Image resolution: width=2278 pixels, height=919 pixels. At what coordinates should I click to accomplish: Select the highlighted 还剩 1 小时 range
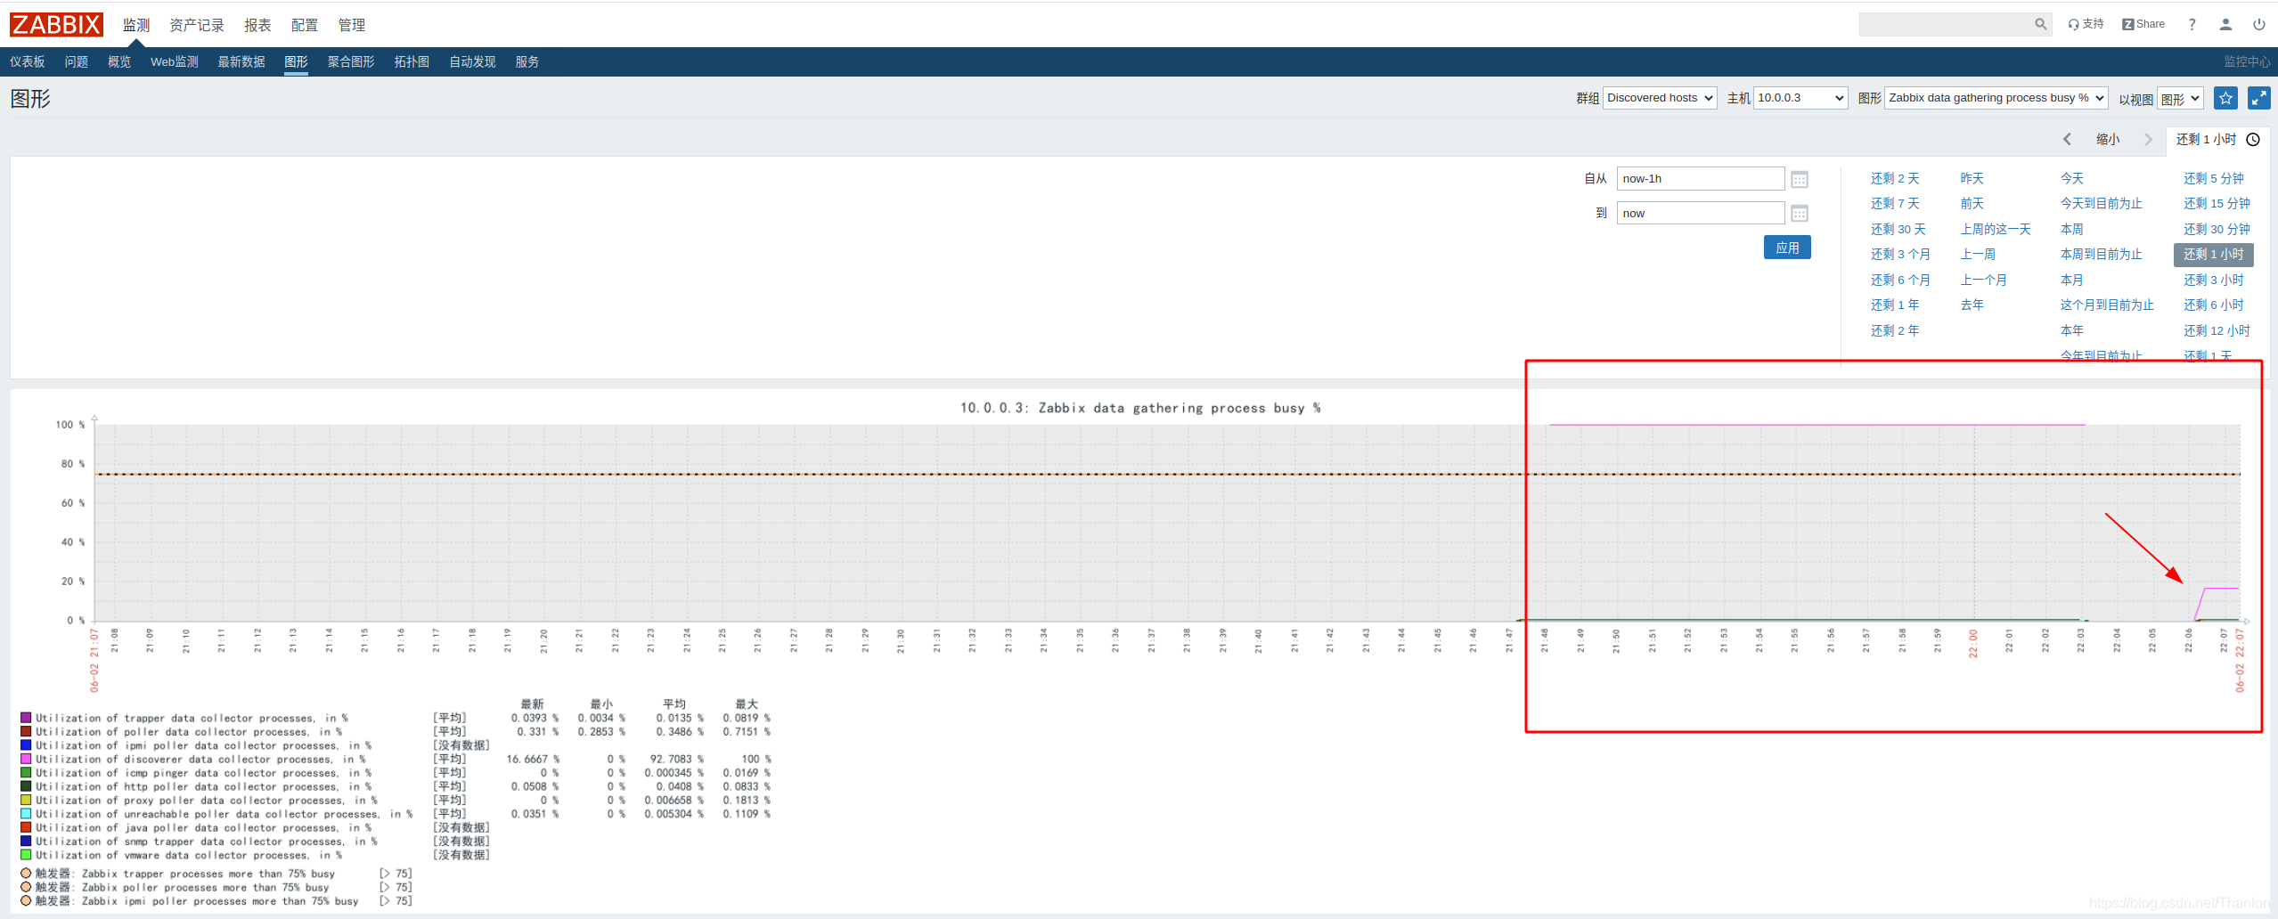(2213, 254)
